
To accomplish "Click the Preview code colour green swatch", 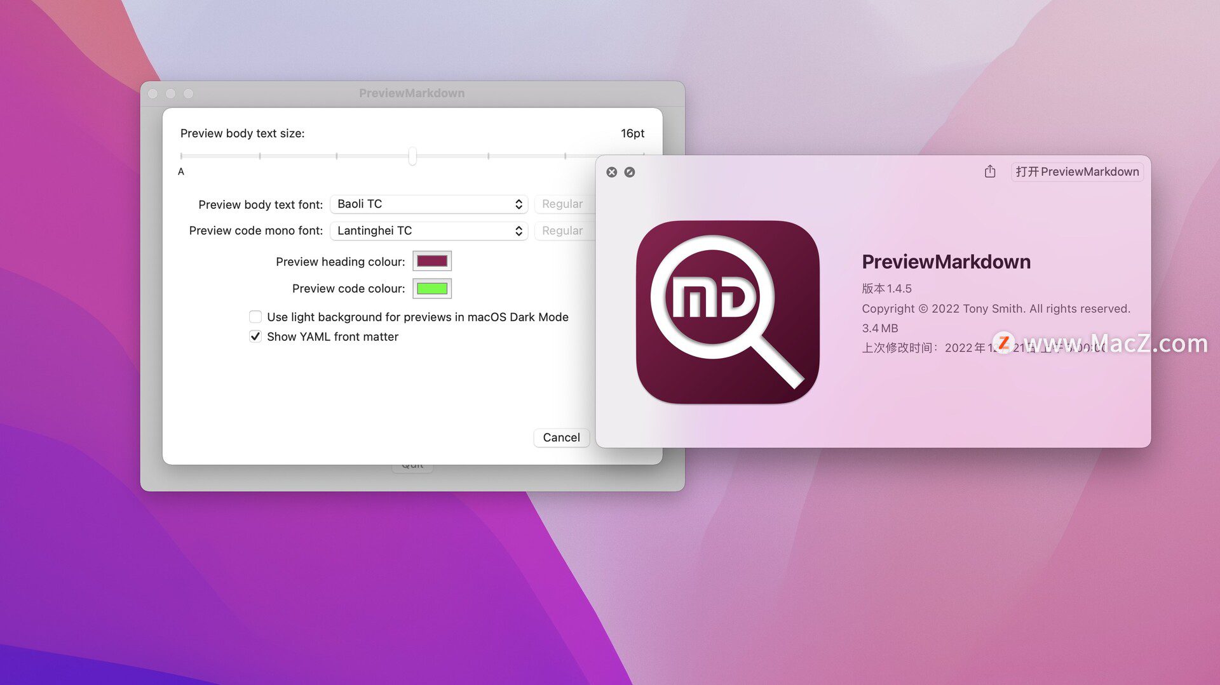I will pyautogui.click(x=431, y=288).
